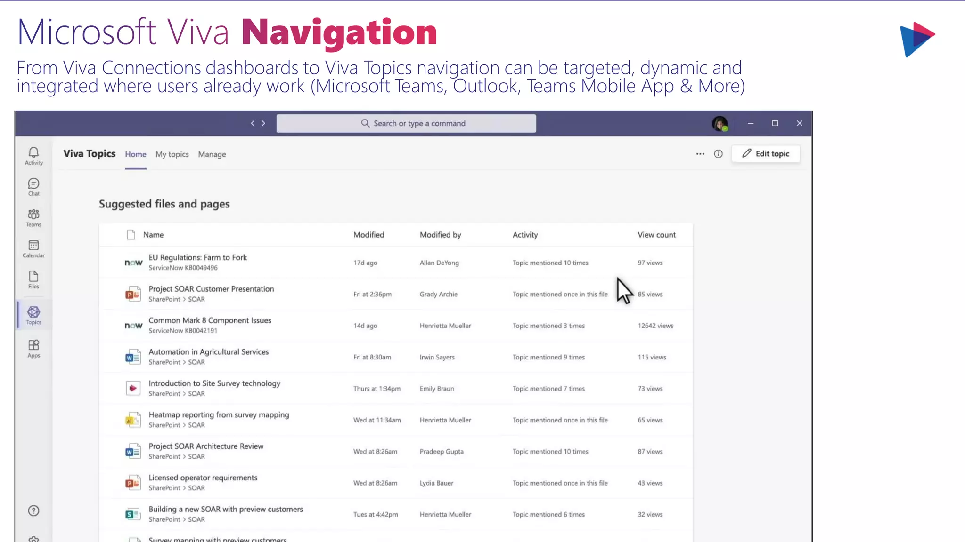Image resolution: width=965 pixels, height=542 pixels.
Task: Click PowerPoint icon for Licensed operator requirements
Action: (133, 483)
